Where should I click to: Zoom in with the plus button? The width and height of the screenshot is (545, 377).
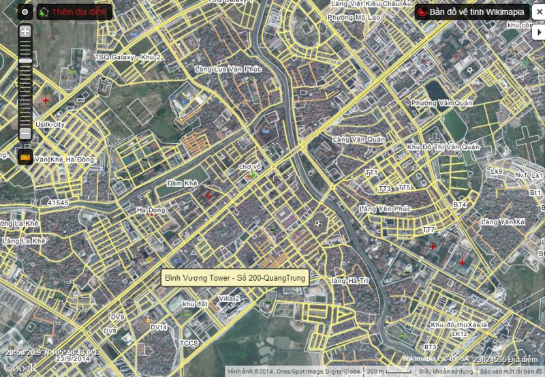click(25, 31)
